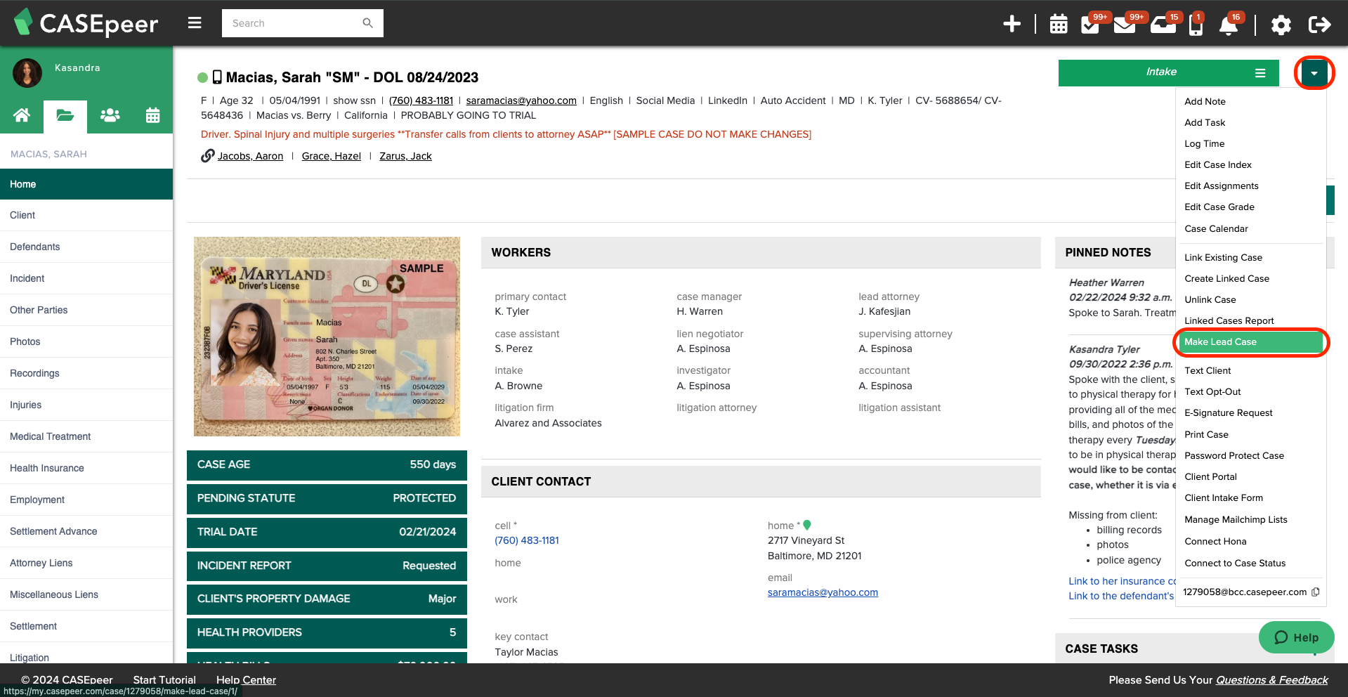Click the HEALTH PROVIDERS tile
The height and width of the screenshot is (697, 1348).
click(327, 632)
